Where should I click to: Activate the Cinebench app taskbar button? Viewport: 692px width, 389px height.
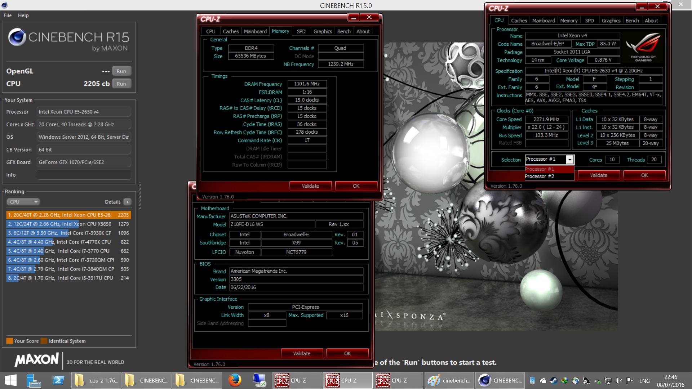point(500,380)
